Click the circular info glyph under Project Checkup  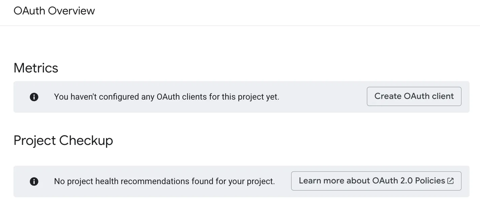(34, 181)
